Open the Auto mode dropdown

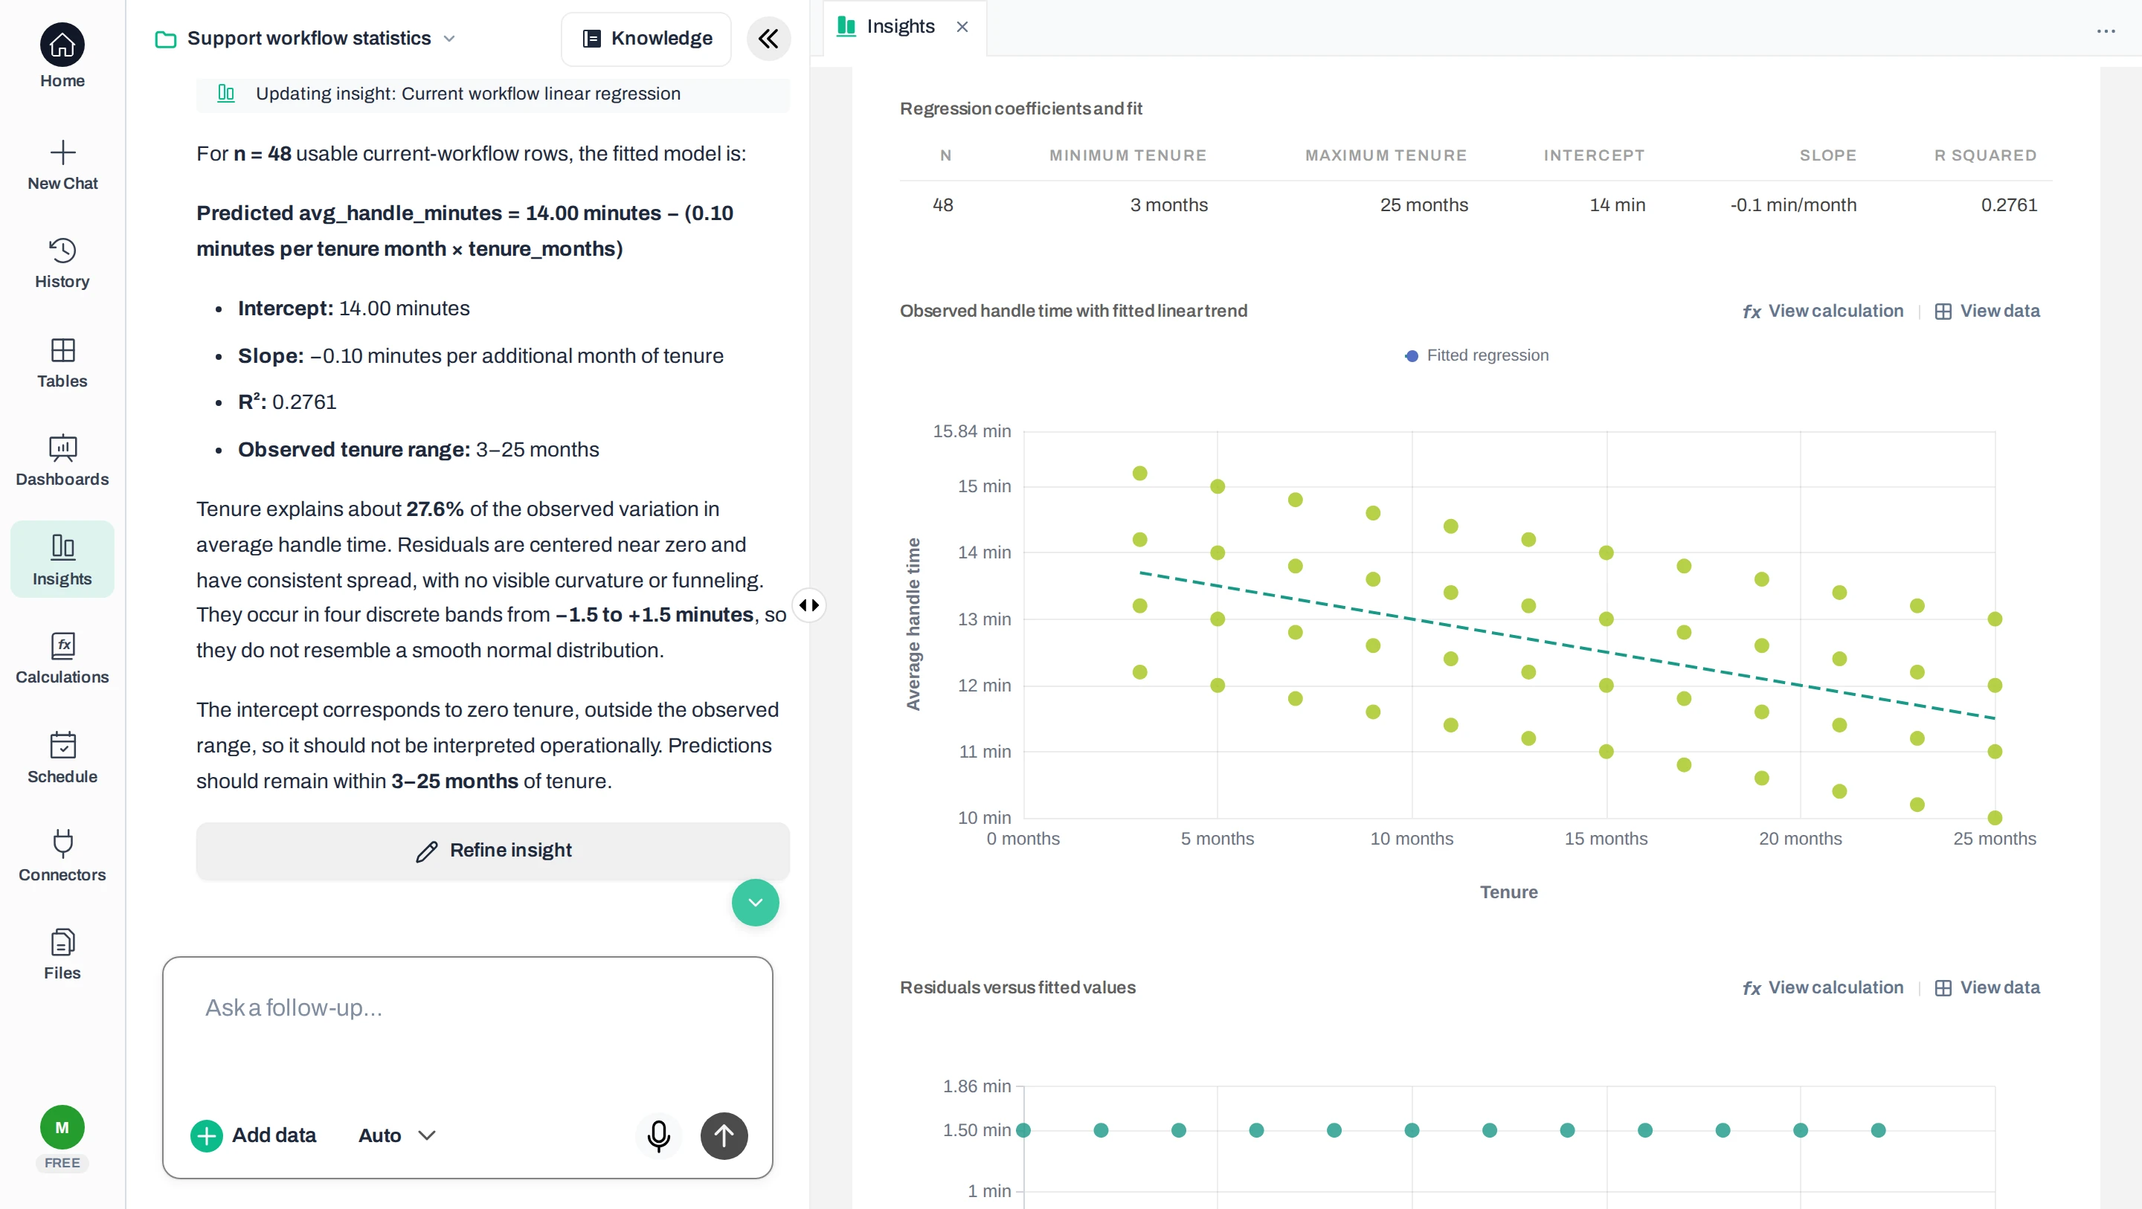(x=396, y=1135)
